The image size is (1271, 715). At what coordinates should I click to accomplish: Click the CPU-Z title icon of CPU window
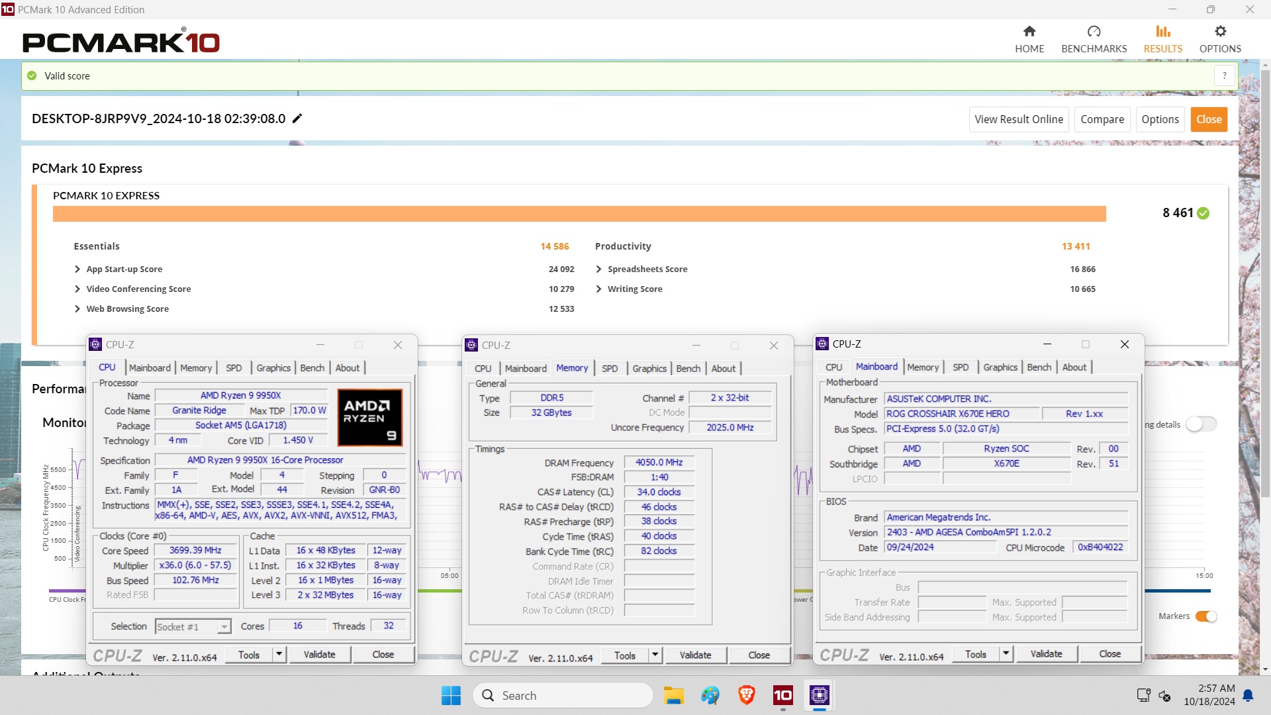click(x=95, y=344)
